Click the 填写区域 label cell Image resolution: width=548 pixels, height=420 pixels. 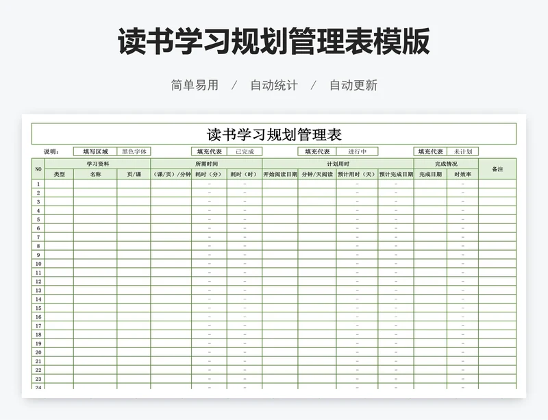[95, 151]
